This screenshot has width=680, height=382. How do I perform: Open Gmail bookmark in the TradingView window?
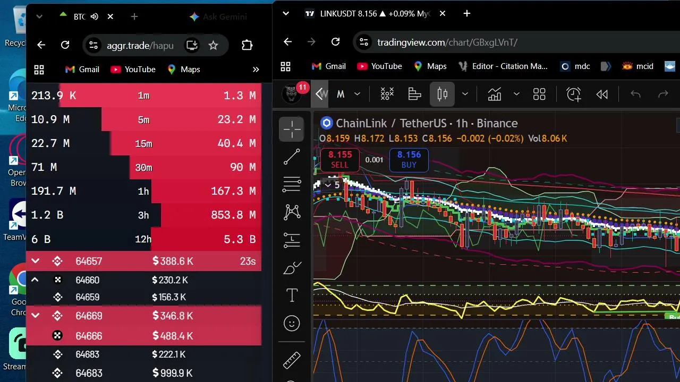[329, 66]
